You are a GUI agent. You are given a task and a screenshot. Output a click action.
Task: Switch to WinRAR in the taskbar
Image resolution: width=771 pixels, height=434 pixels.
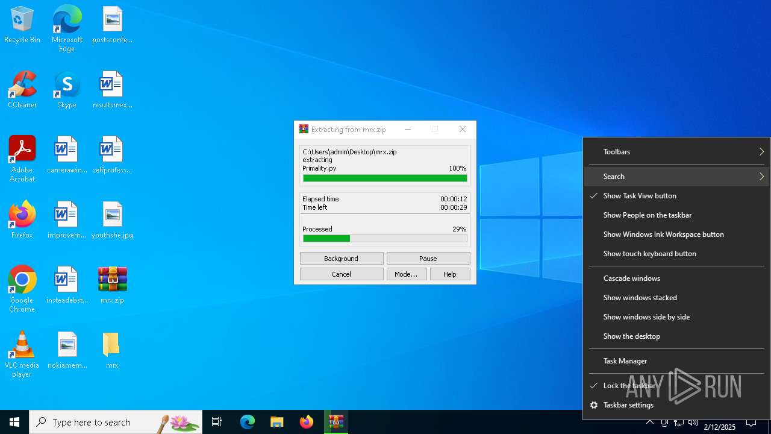pos(336,422)
